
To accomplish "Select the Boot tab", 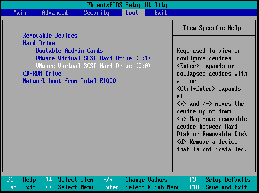I will 132,13.
